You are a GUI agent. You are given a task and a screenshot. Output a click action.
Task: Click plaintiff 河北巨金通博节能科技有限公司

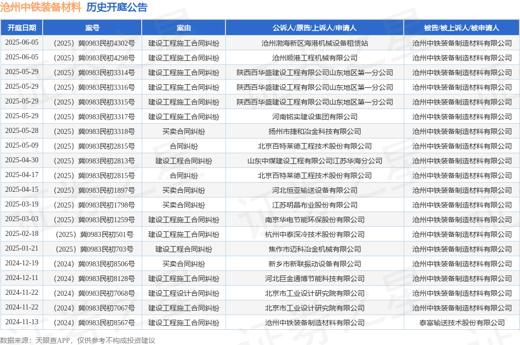[315, 279]
